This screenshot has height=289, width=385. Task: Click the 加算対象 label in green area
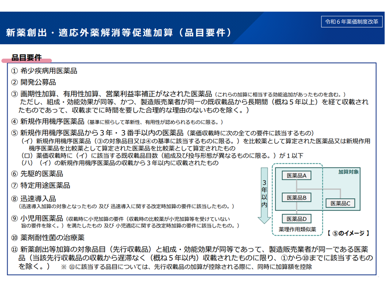click(x=348, y=171)
